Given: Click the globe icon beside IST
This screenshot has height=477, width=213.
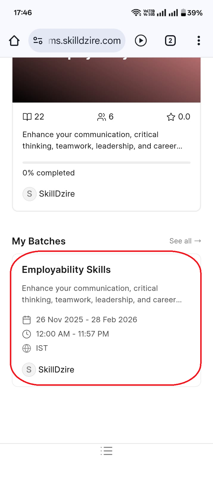Looking at the screenshot, I should pyautogui.click(x=27, y=348).
